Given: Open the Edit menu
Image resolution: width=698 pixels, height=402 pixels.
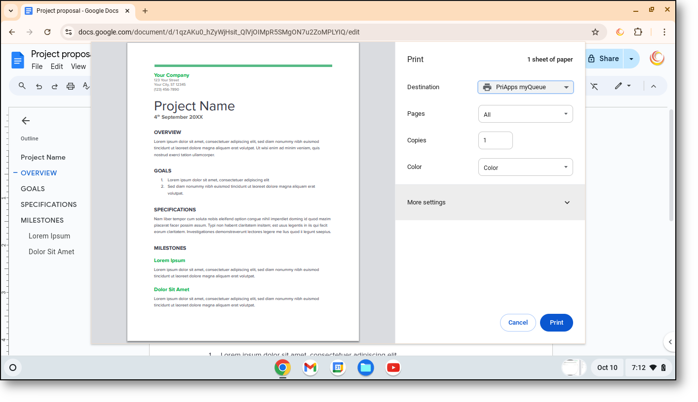Looking at the screenshot, I should pyautogui.click(x=57, y=67).
